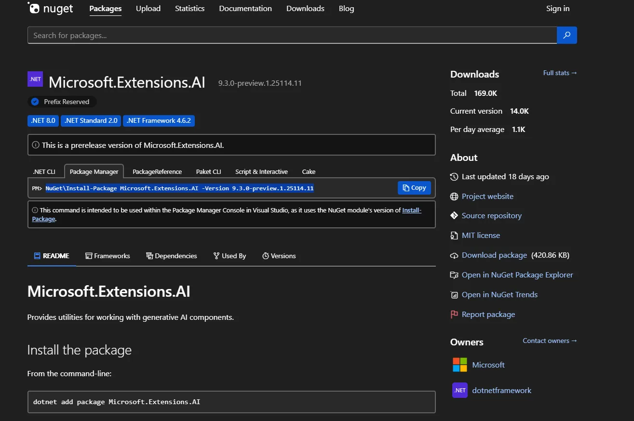Open the Microsoft owner profile link
634x421 pixels.
coord(488,365)
